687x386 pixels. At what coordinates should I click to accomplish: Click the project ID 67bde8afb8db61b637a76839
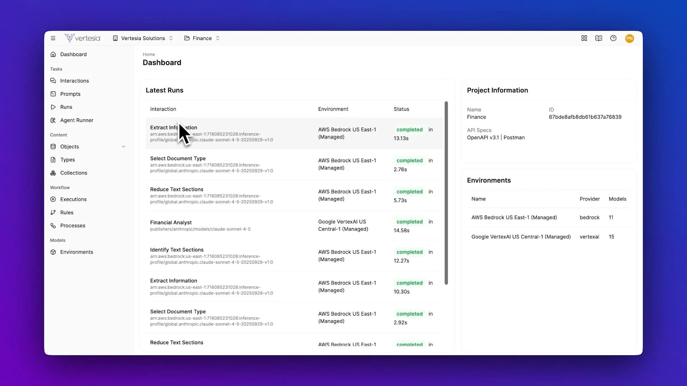585,117
